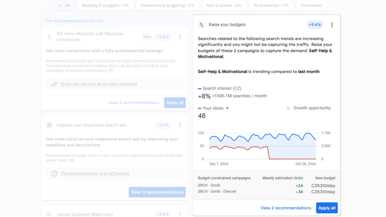
Task: Click Apply all on Raise your budgets
Action: click(326, 208)
